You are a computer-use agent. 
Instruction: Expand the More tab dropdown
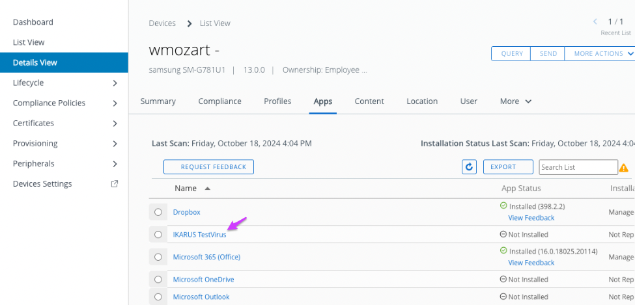516,101
